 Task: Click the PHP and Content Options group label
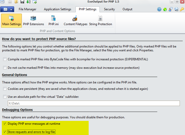point(58,31)
